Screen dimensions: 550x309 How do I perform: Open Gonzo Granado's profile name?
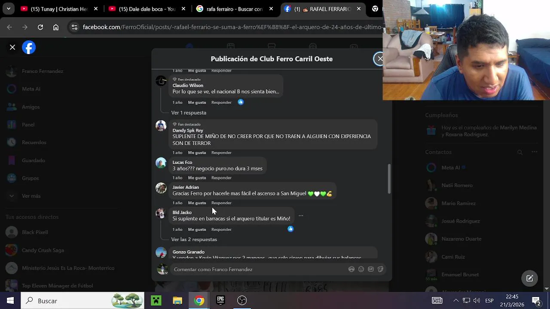(188, 252)
